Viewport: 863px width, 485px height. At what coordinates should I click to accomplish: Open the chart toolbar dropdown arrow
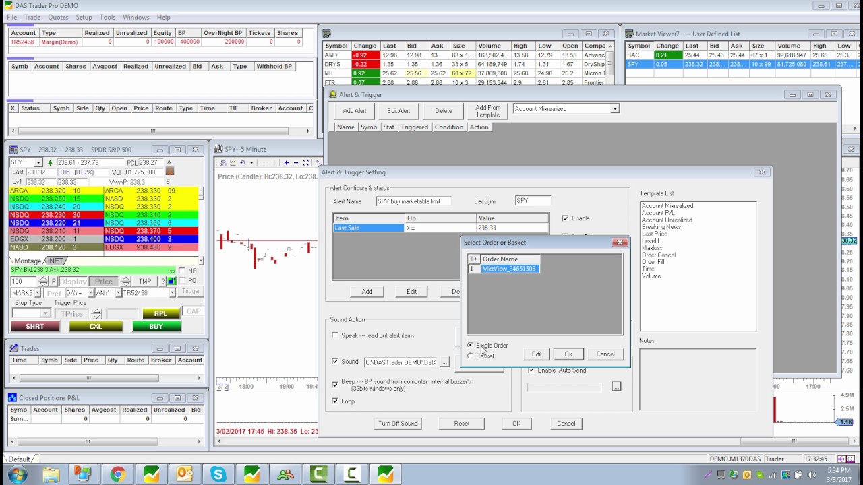(251, 162)
